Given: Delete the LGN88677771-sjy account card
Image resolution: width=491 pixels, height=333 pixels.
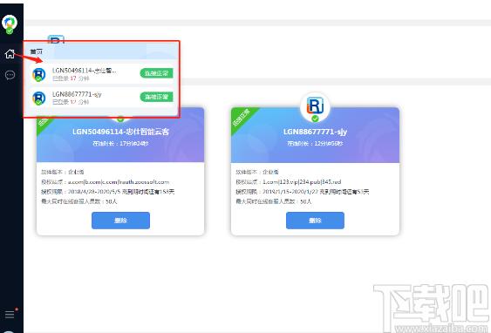Looking at the screenshot, I should tap(315, 221).
